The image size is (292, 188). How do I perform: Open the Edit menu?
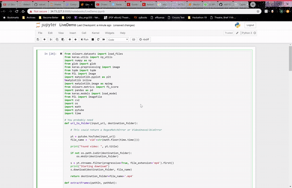pos(50,33)
